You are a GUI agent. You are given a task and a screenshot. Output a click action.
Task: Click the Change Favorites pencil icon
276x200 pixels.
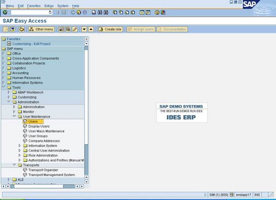coord(75,29)
